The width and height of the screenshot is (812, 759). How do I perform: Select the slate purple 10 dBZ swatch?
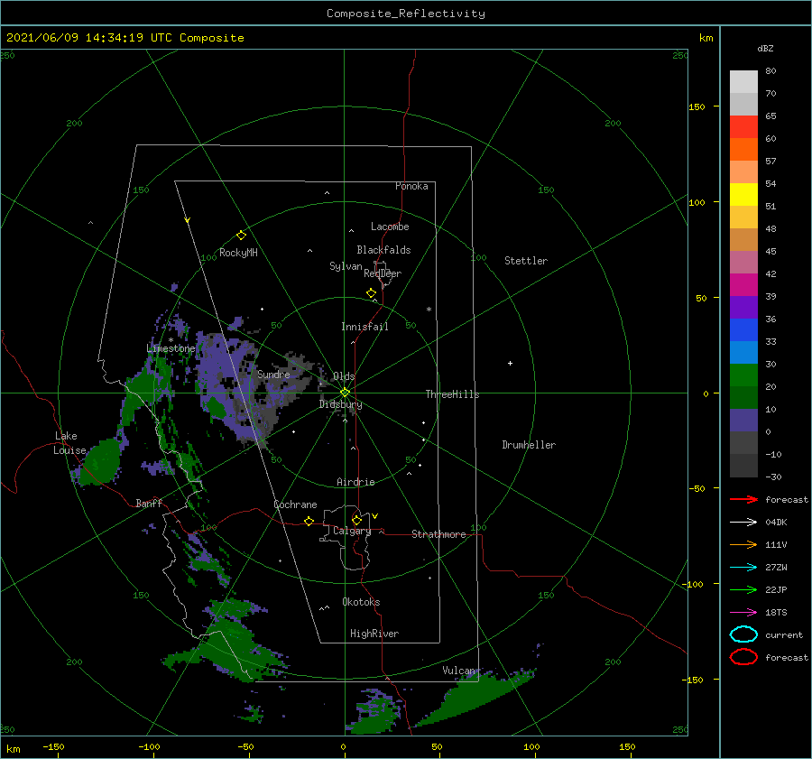point(743,421)
